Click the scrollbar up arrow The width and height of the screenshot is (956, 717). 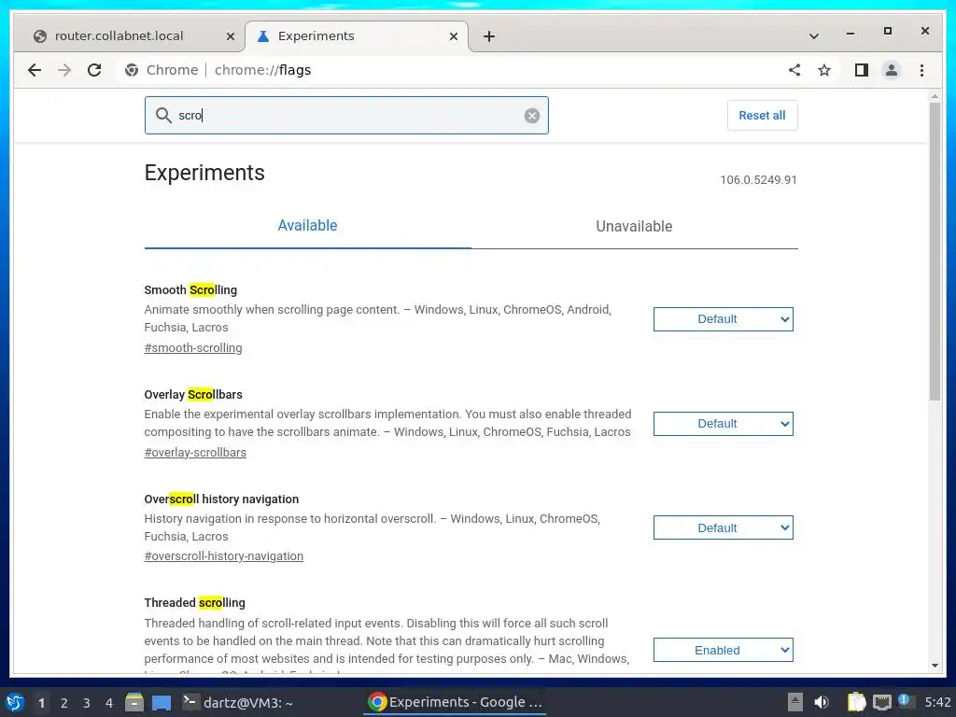(x=935, y=96)
